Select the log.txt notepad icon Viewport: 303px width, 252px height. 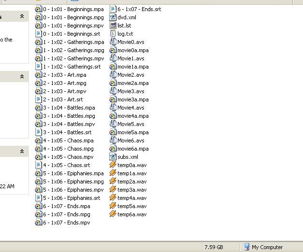(113, 34)
